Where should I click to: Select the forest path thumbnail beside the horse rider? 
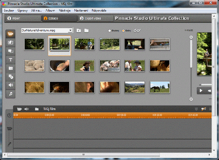109,44
